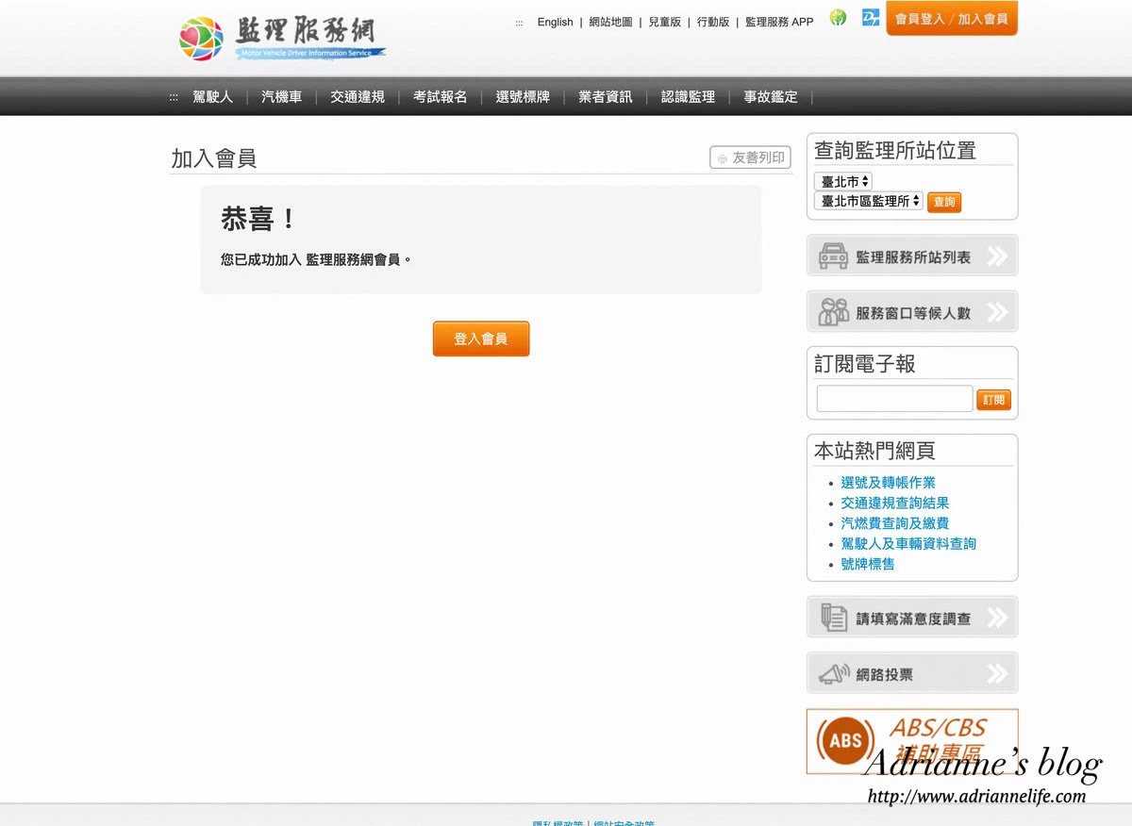Click the megaphone icon in 網路投票

(x=833, y=674)
